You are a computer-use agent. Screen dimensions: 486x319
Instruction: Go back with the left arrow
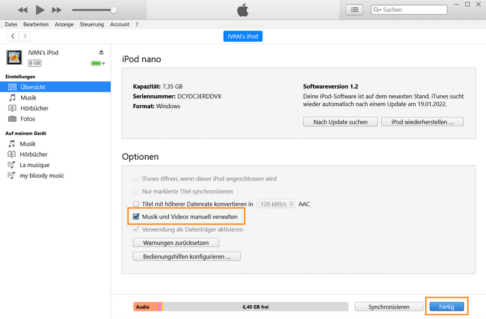[x=12, y=36]
